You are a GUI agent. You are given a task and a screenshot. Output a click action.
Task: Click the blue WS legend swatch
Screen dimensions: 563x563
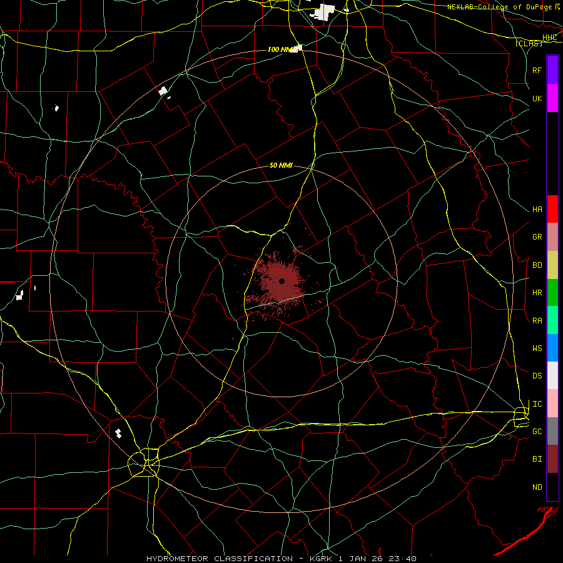click(x=552, y=348)
